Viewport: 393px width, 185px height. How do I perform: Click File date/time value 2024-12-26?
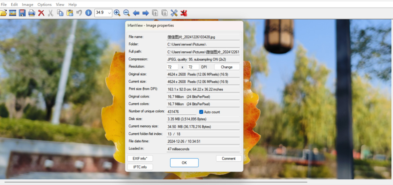tap(203, 141)
